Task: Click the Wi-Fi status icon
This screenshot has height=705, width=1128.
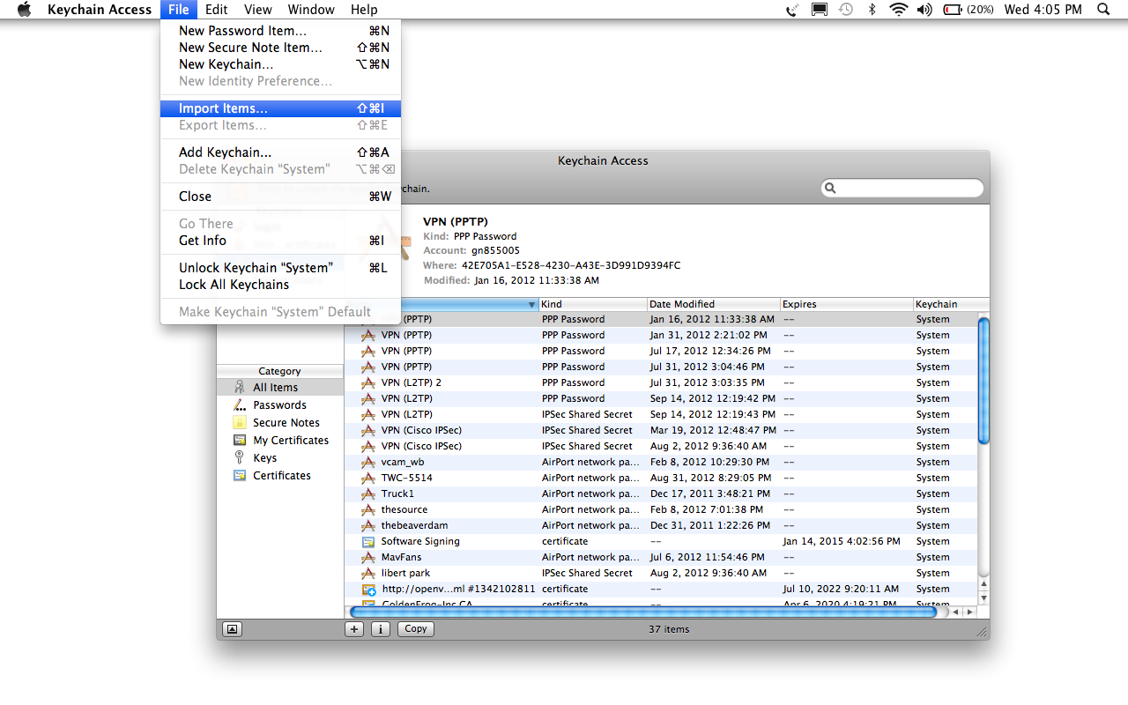Action: click(898, 10)
